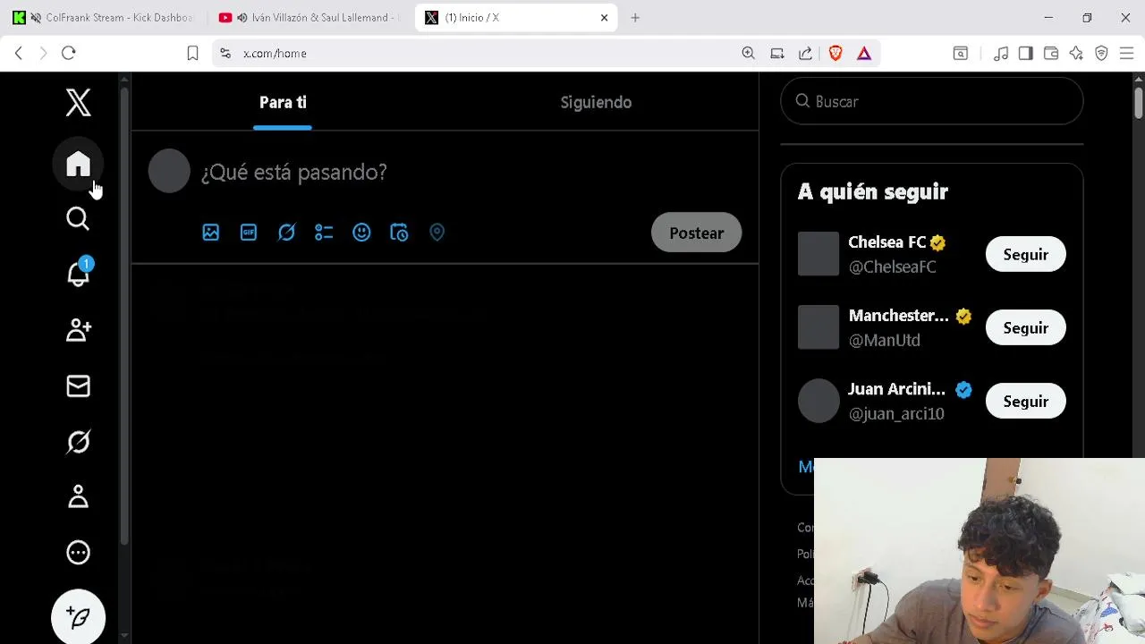Open the X logo home link
1145x644 pixels.
[78, 103]
